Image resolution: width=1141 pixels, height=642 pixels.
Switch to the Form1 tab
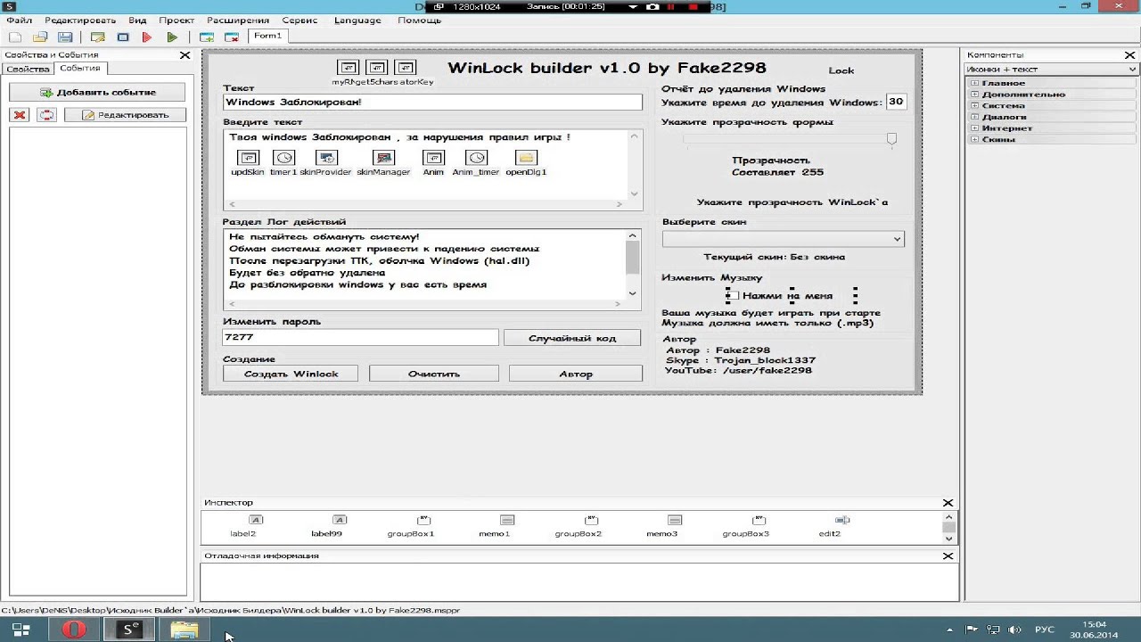point(267,36)
